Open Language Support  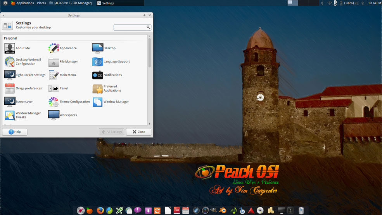[x=111, y=62]
